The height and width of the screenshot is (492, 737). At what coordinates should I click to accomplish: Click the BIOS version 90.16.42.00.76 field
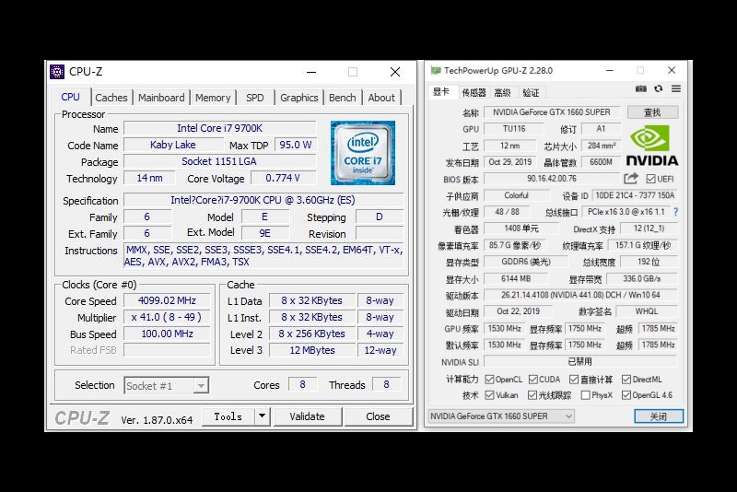pos(552,179)
